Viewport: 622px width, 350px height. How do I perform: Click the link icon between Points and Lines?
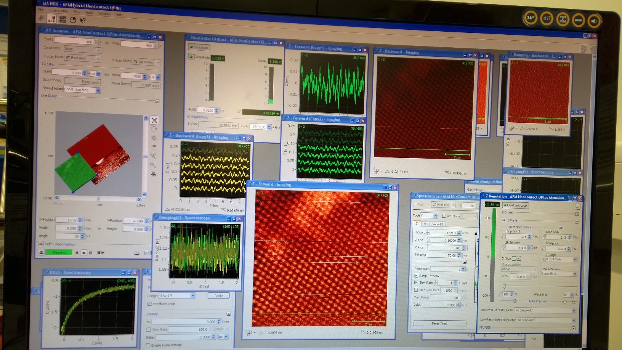click(106, 42)
